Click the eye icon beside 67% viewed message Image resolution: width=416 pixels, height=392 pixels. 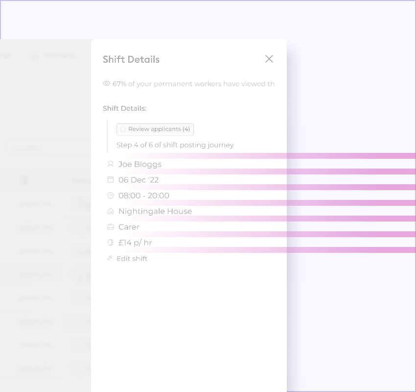pos(106,84)
